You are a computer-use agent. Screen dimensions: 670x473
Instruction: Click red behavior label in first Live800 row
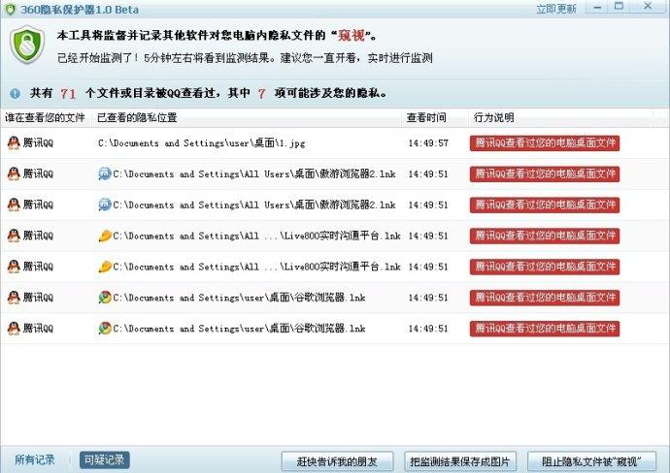545,236
